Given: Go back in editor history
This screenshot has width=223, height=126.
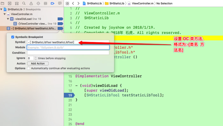Looking at the screenshot, I should [x=73, y=3].
